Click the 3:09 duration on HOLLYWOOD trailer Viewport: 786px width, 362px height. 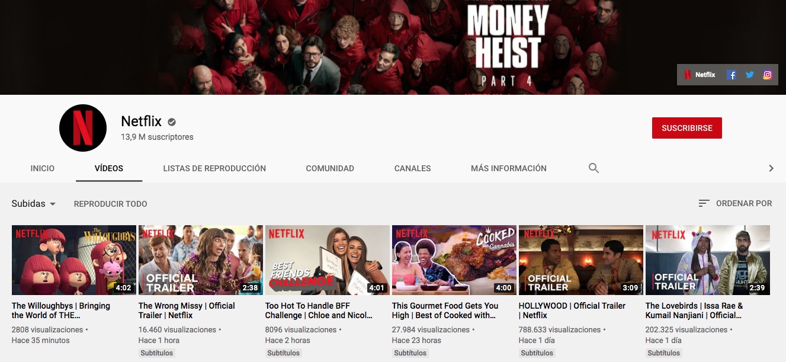(x=630, y=288)
